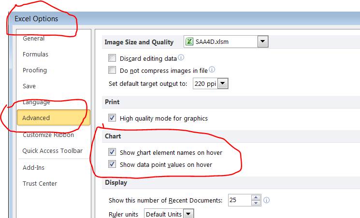The width and height of the screenshot is (360, 218).
Task: Enable Do not compress images in file
Action: (x=112, y=70)
